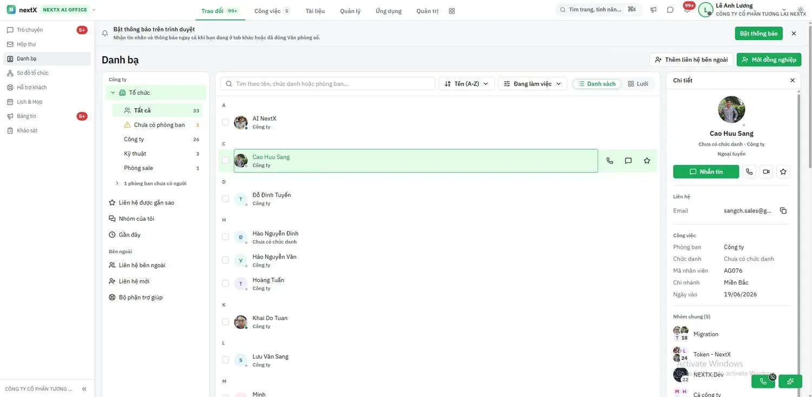Screen dimensions: 812x397
Task: Open the Đang làm việc filter dropdown
Action: tap(533, 84)
